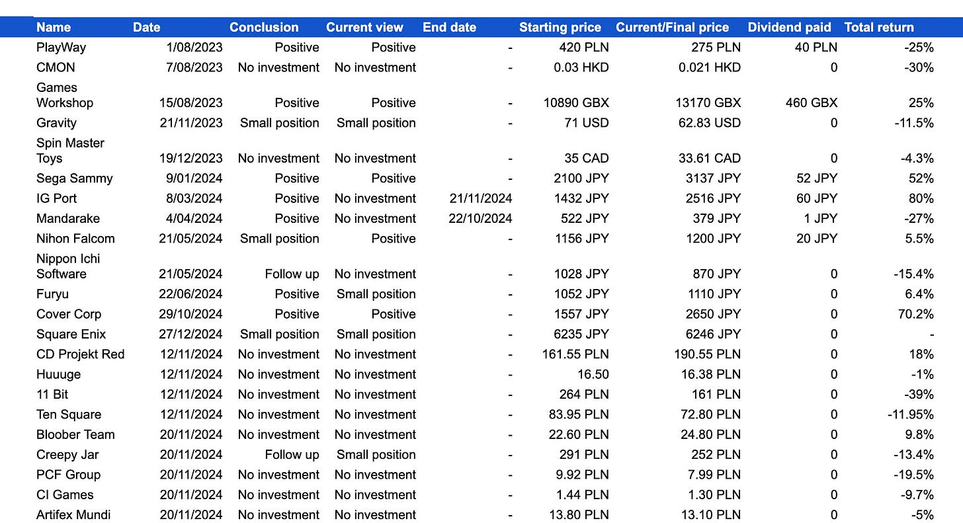The image size is (963, 523).
Task: Click the dividend 460 GBX cell
Action: coord(811,103)
